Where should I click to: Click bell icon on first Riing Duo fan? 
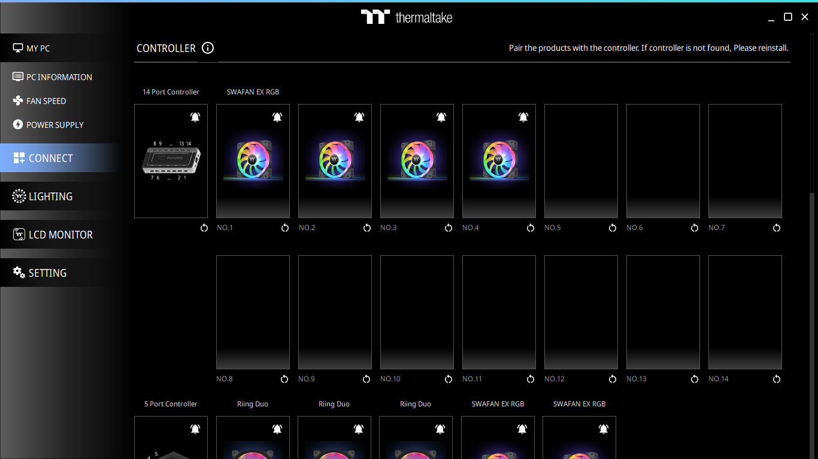277,429
